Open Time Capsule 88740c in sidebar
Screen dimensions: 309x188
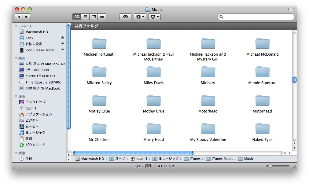(x=43, y=82)
